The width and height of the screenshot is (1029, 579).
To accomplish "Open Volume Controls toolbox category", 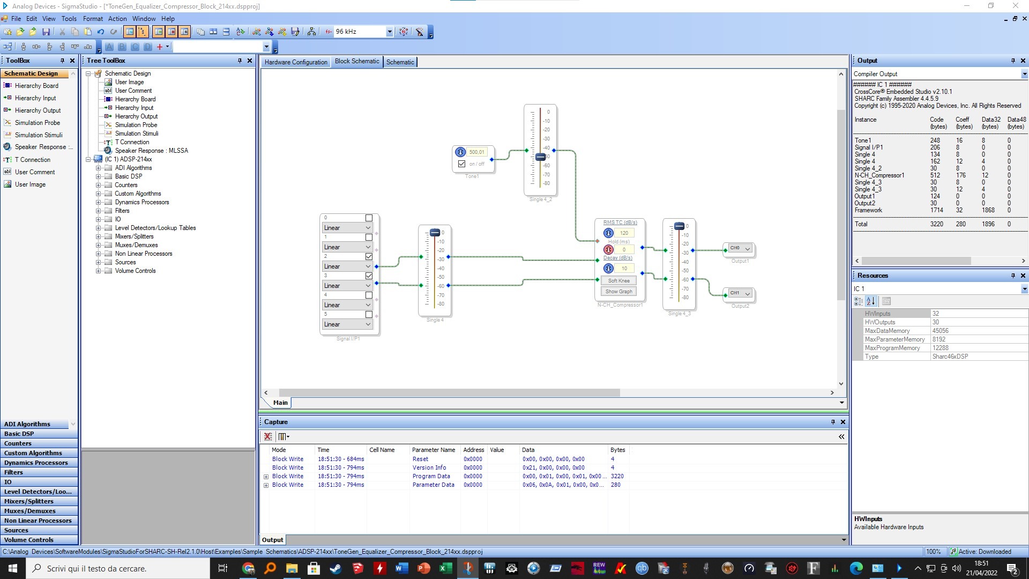I will (x=39, y=540).
